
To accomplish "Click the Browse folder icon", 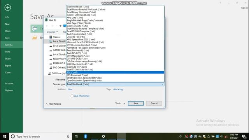I will [x=35, y=38].
